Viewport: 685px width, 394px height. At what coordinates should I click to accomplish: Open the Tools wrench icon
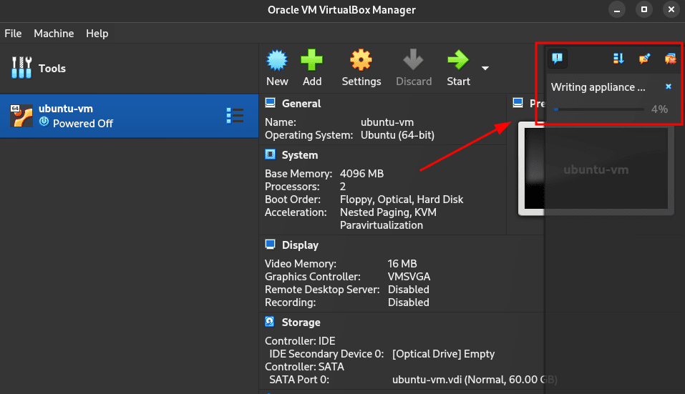[x=21, y=68]
